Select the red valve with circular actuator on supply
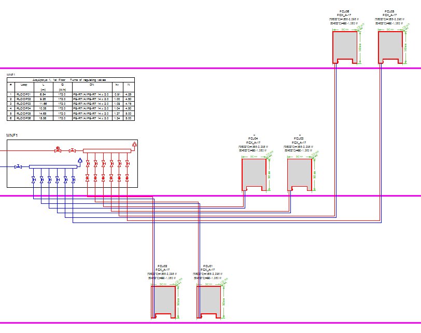Viewport: 421px width, 333px height. [x=57, y=150]
